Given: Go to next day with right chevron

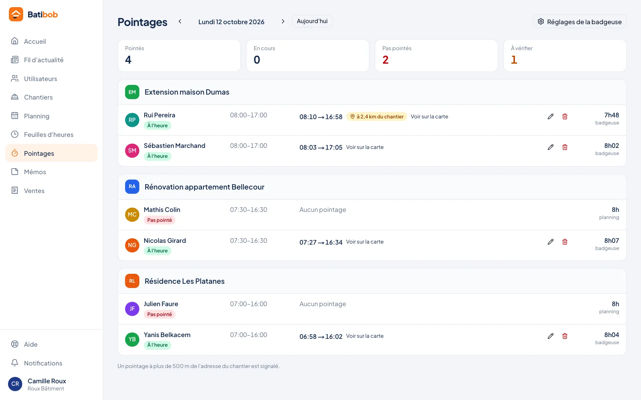Looking at the screenshot, I should click(283, 21).
